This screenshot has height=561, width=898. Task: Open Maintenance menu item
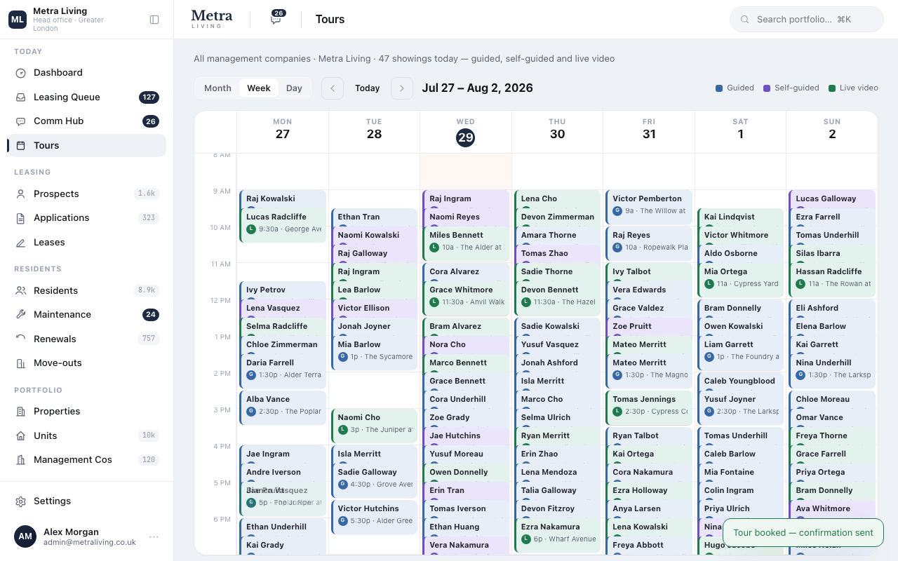[x=87, y=315]
